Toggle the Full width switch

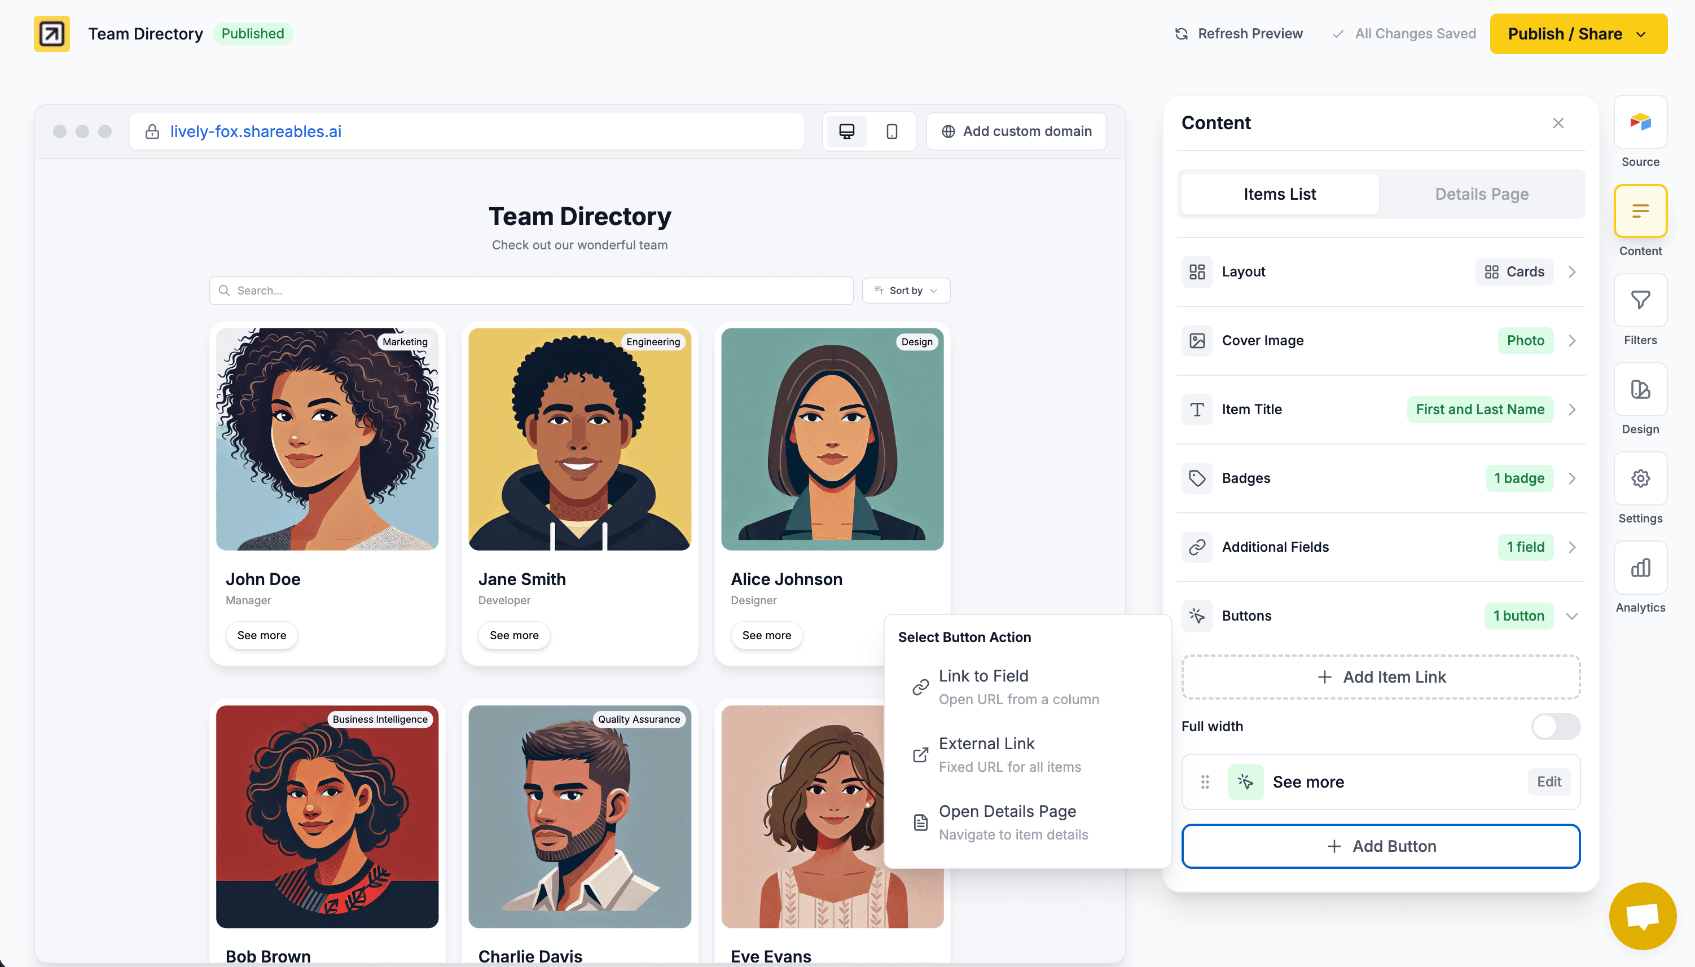1555,726
